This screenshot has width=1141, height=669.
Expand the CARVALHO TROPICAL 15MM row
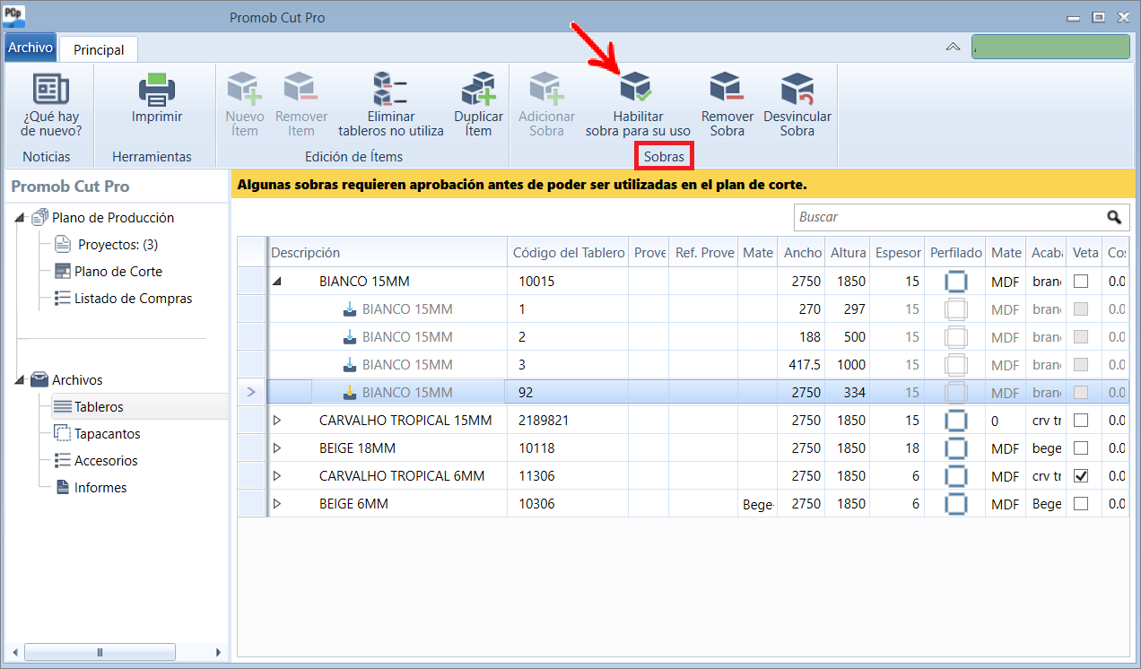[x=276, y=420]
